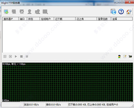Sort by 已下载 column header

pyautogui.click(x=65, y=19)
